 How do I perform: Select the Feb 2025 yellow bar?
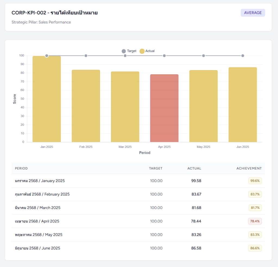tap(86, 106)
